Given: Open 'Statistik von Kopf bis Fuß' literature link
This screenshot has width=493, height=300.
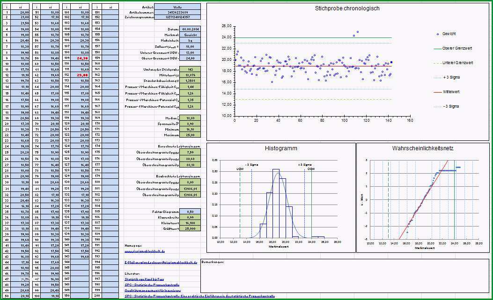Looking at the screenshot, I should coord(144,279).
